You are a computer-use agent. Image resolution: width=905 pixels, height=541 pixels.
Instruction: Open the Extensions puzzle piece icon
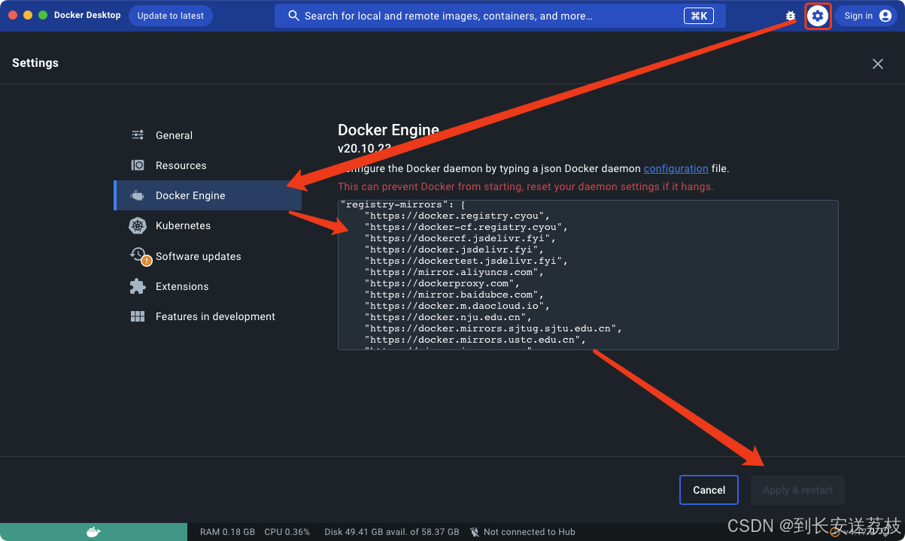[138, 286]
